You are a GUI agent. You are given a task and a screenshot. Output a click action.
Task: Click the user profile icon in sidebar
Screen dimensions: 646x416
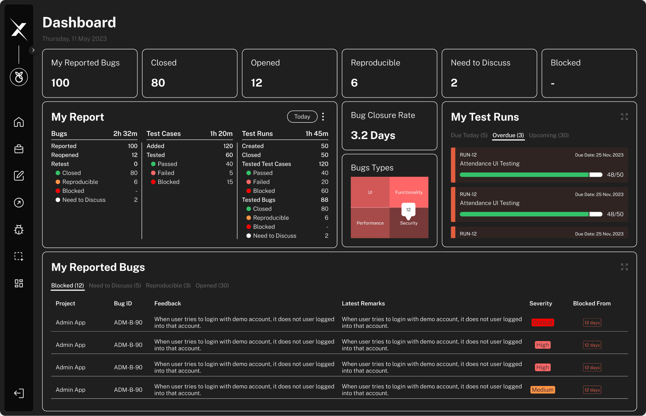click(x=19, y=77)
